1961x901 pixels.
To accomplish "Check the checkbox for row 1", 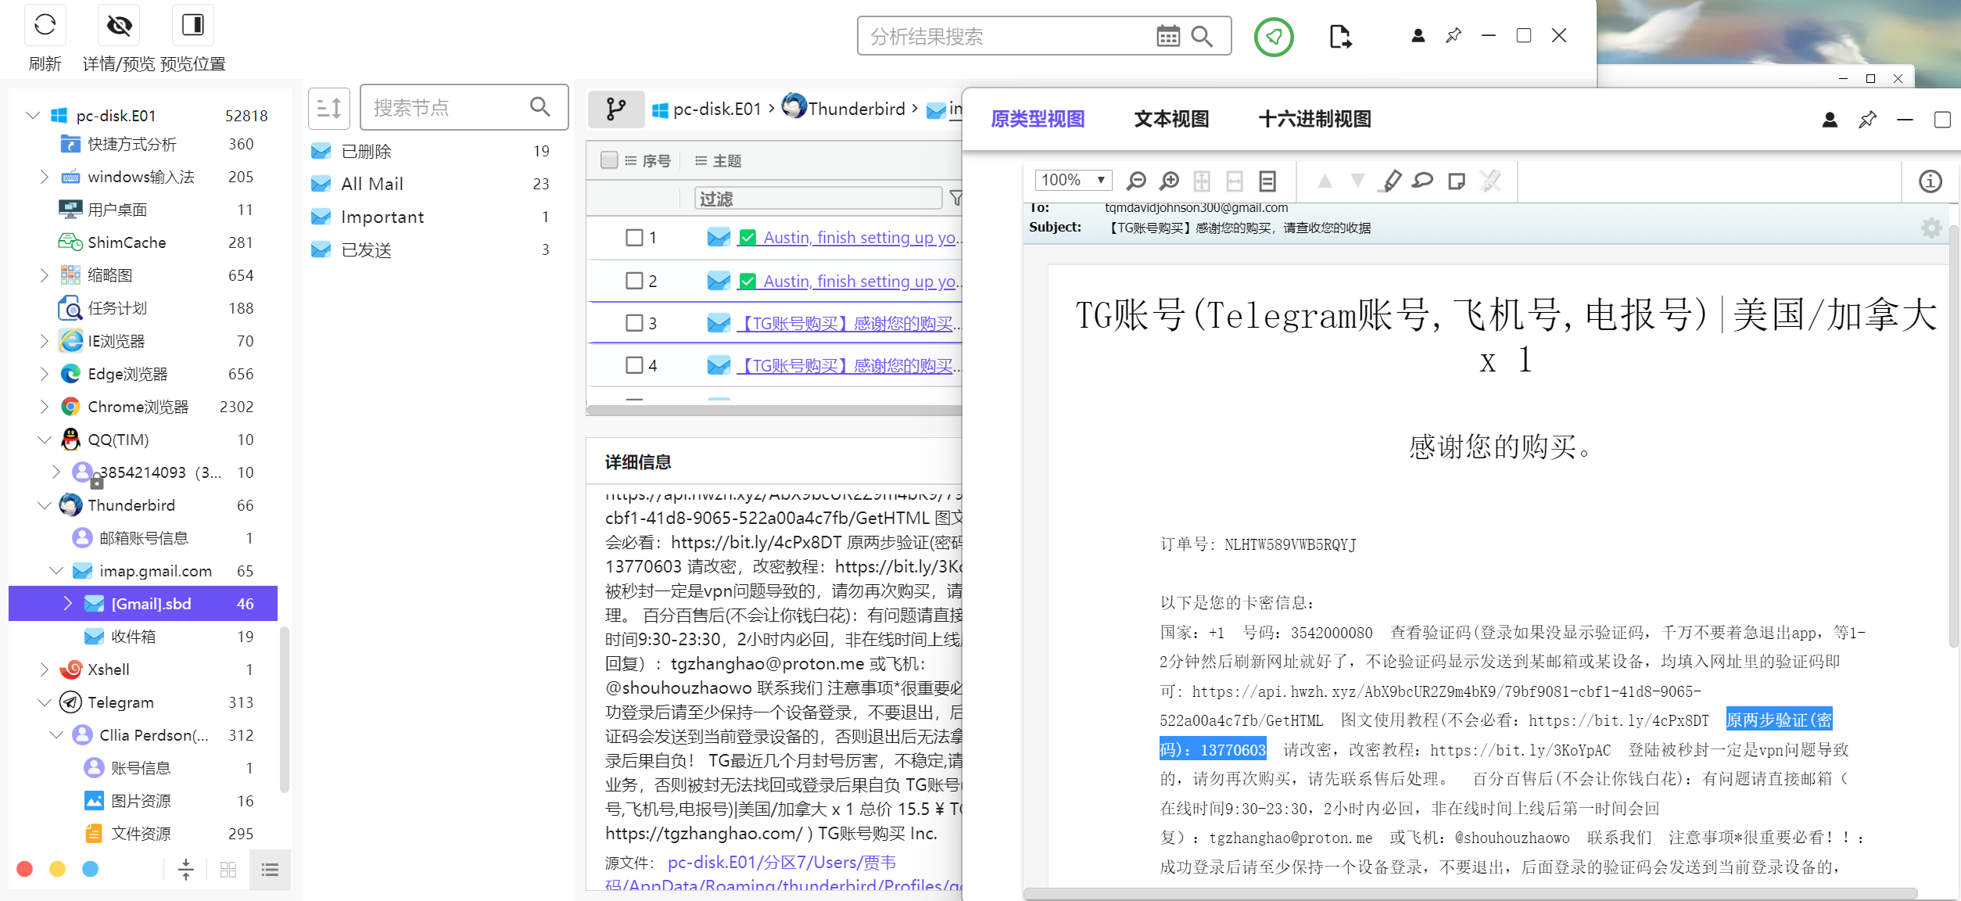I will pyautogui.click(x=634, y=237).
